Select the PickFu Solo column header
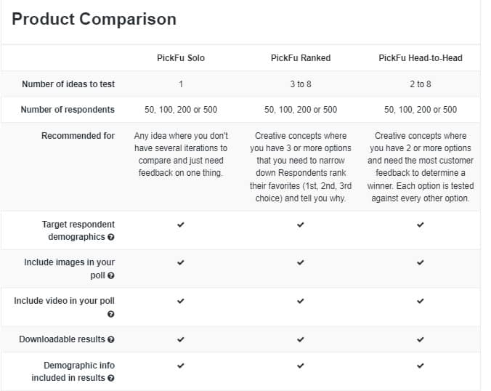The height and width of the screenshot is (391, 491). 181,58
